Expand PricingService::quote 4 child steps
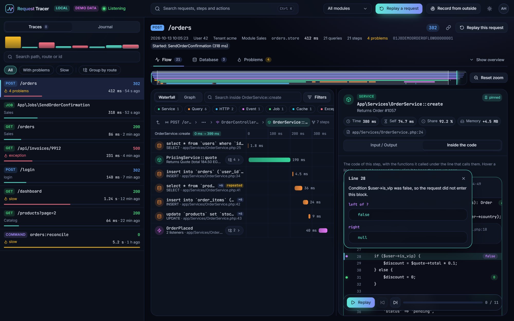This screenshot has height=321, width=514. (234, 160)
